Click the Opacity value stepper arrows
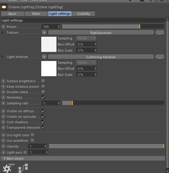 45,146
